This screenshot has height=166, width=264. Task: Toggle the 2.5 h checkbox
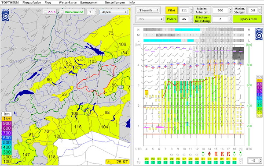tap(45, 12)
